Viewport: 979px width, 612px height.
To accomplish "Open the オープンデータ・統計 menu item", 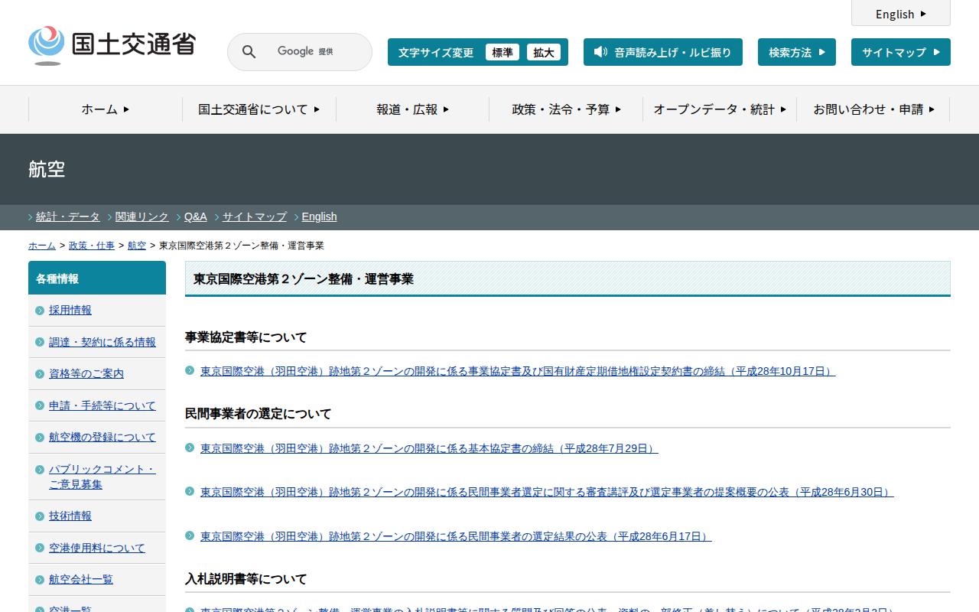I will tap(719, 109).
